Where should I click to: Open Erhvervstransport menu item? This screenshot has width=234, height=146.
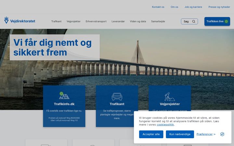96,21
